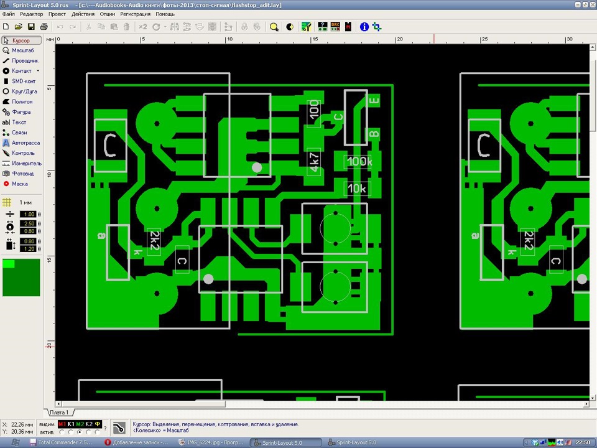Create a new layout file
Screen dimensions: 597x448
6,27
